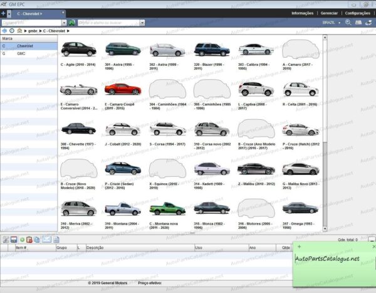Switch to the C - Chevrolet tab

[29, 14]
